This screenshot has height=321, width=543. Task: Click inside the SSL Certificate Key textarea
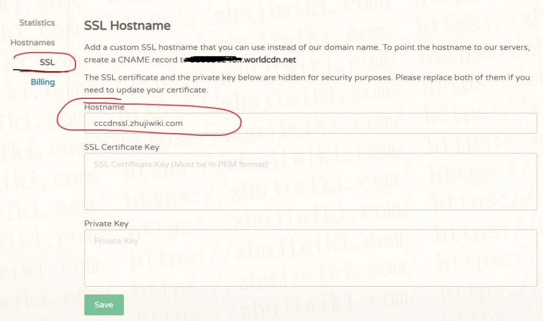pos(310,181)
